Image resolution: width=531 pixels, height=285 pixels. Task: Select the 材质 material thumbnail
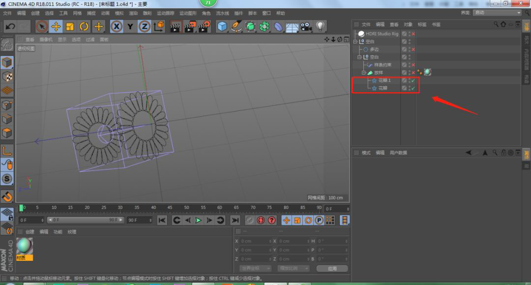25,249
